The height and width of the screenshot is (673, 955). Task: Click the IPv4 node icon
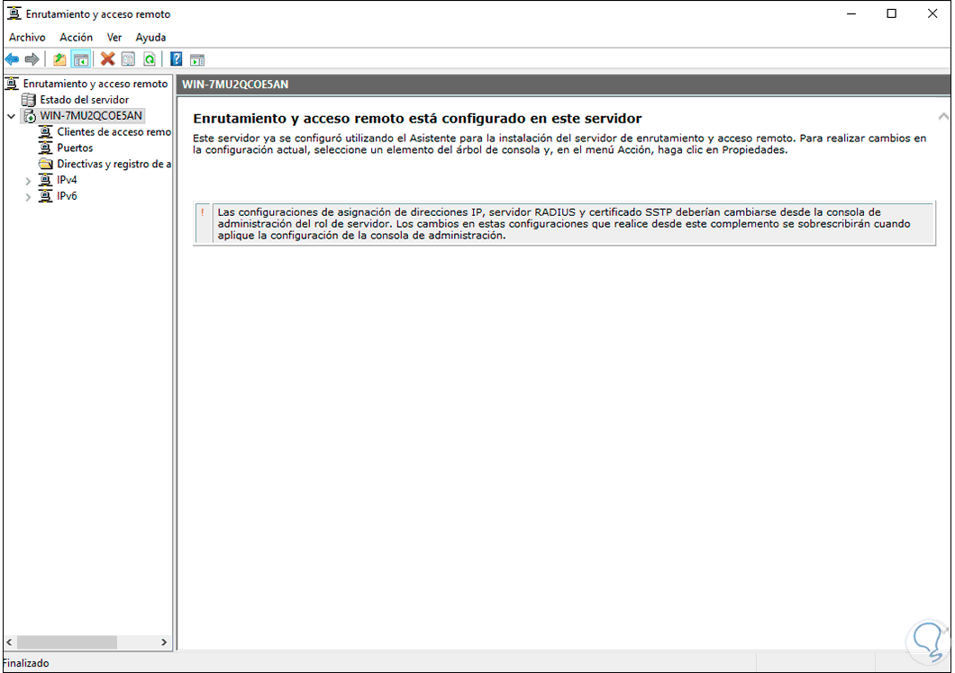[x=46, y=180]
